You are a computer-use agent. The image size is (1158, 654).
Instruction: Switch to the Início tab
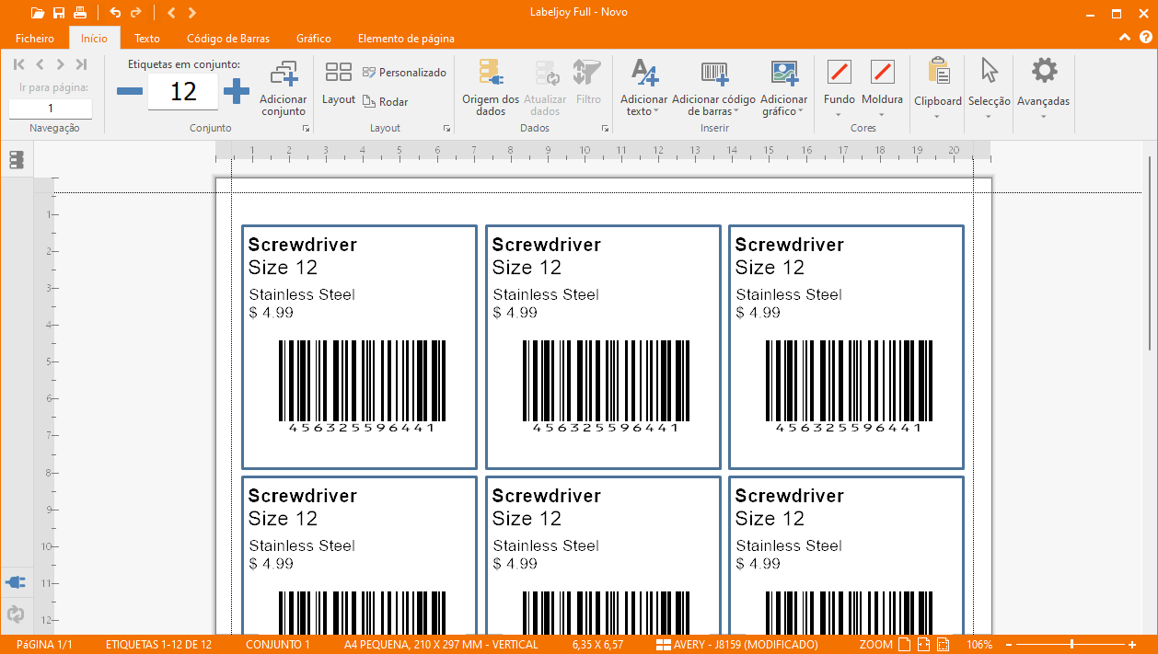pos(94,39)
